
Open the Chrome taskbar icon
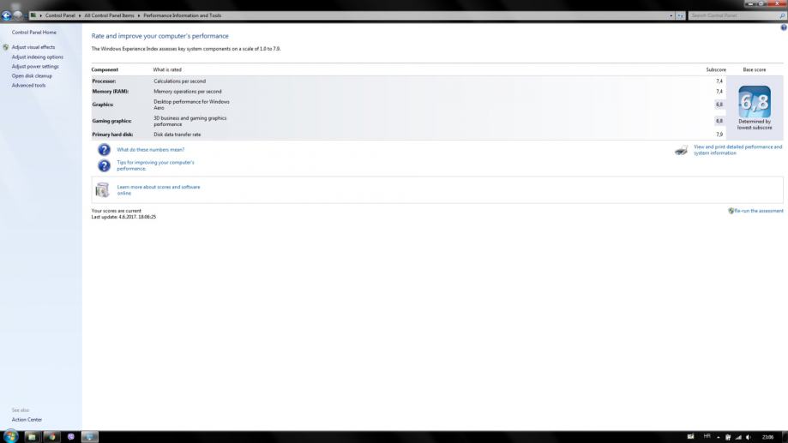[51, 436]
